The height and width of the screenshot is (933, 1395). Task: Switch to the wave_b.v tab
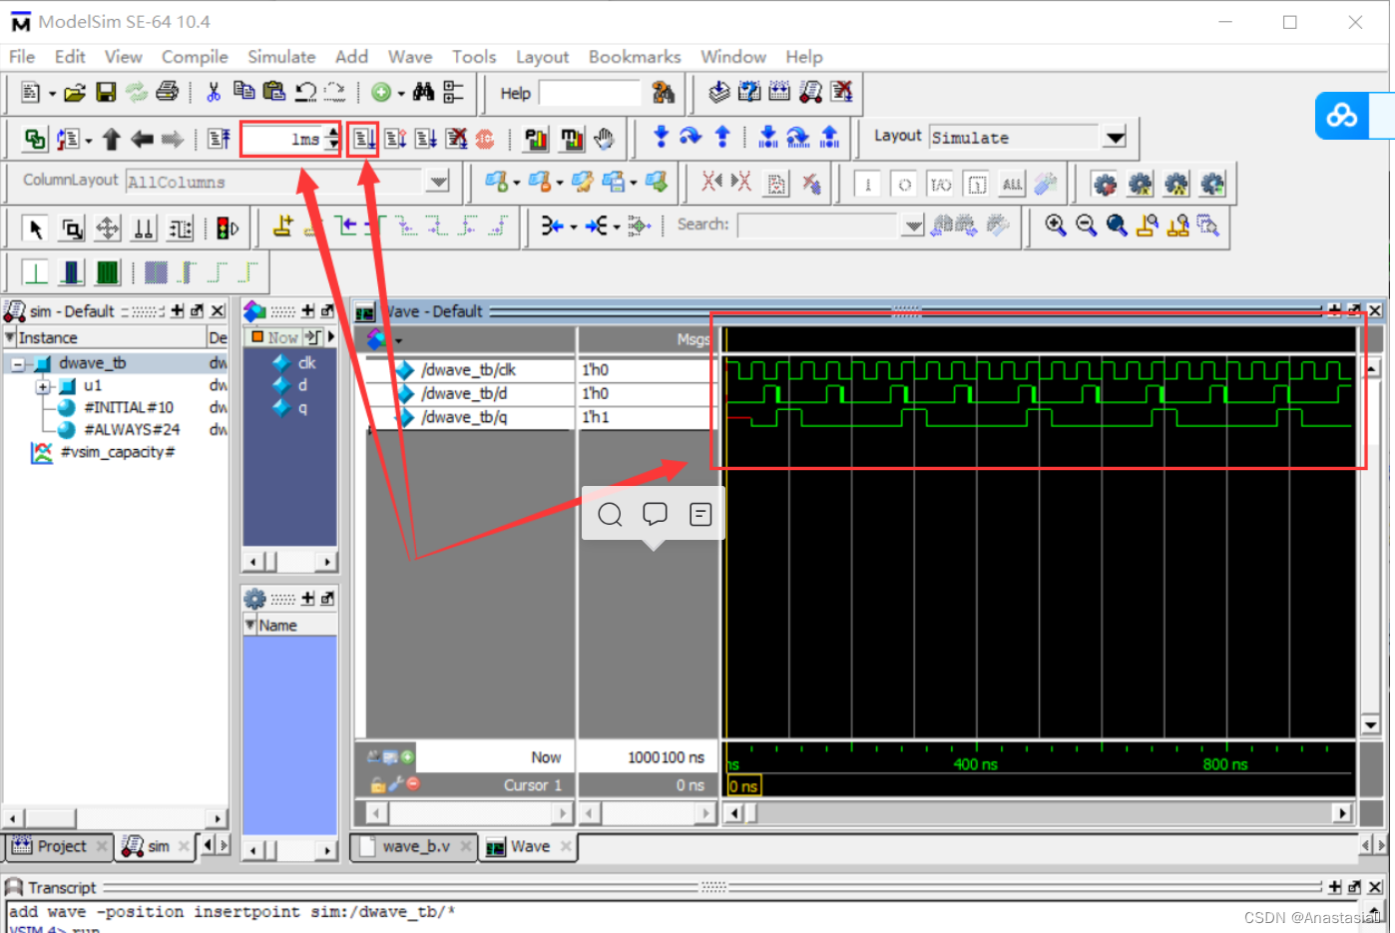tap(414, 846)
